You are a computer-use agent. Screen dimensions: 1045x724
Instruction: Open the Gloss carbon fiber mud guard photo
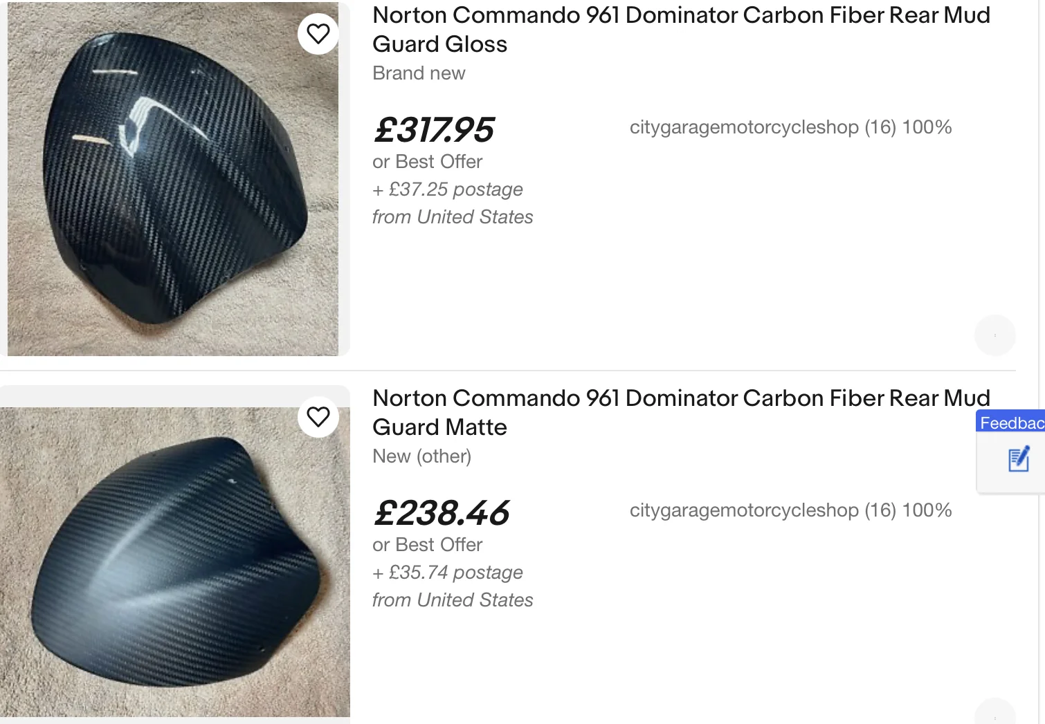pos(173,180)
